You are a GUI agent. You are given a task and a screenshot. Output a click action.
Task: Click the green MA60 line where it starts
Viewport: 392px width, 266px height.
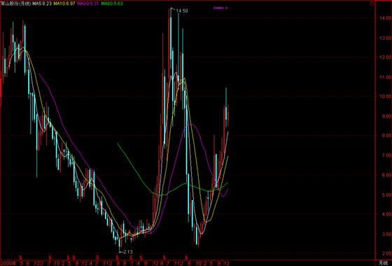(118, 143)
